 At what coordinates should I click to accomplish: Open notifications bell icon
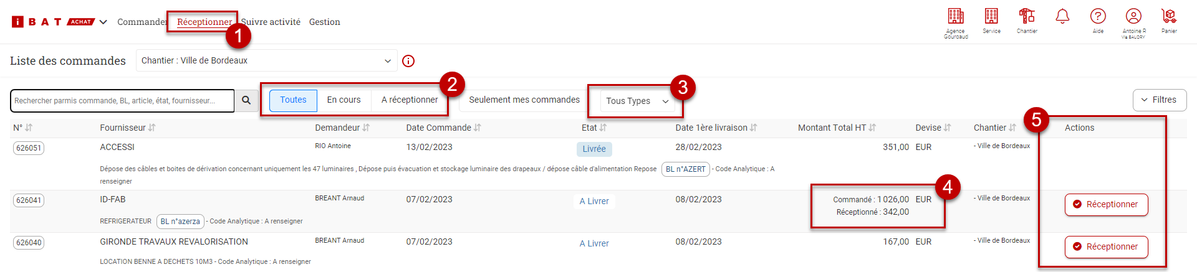click(1062, 17)
